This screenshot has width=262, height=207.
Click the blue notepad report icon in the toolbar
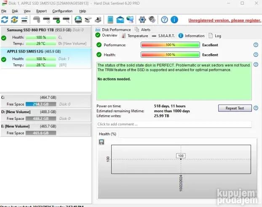coord(110,20)
